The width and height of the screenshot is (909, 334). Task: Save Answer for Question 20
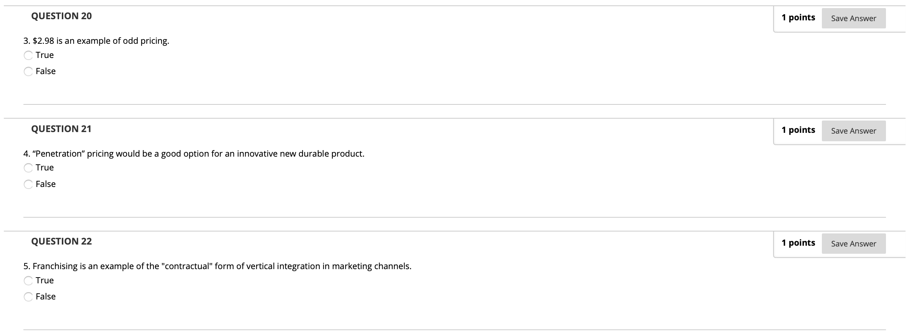point(853,18)
